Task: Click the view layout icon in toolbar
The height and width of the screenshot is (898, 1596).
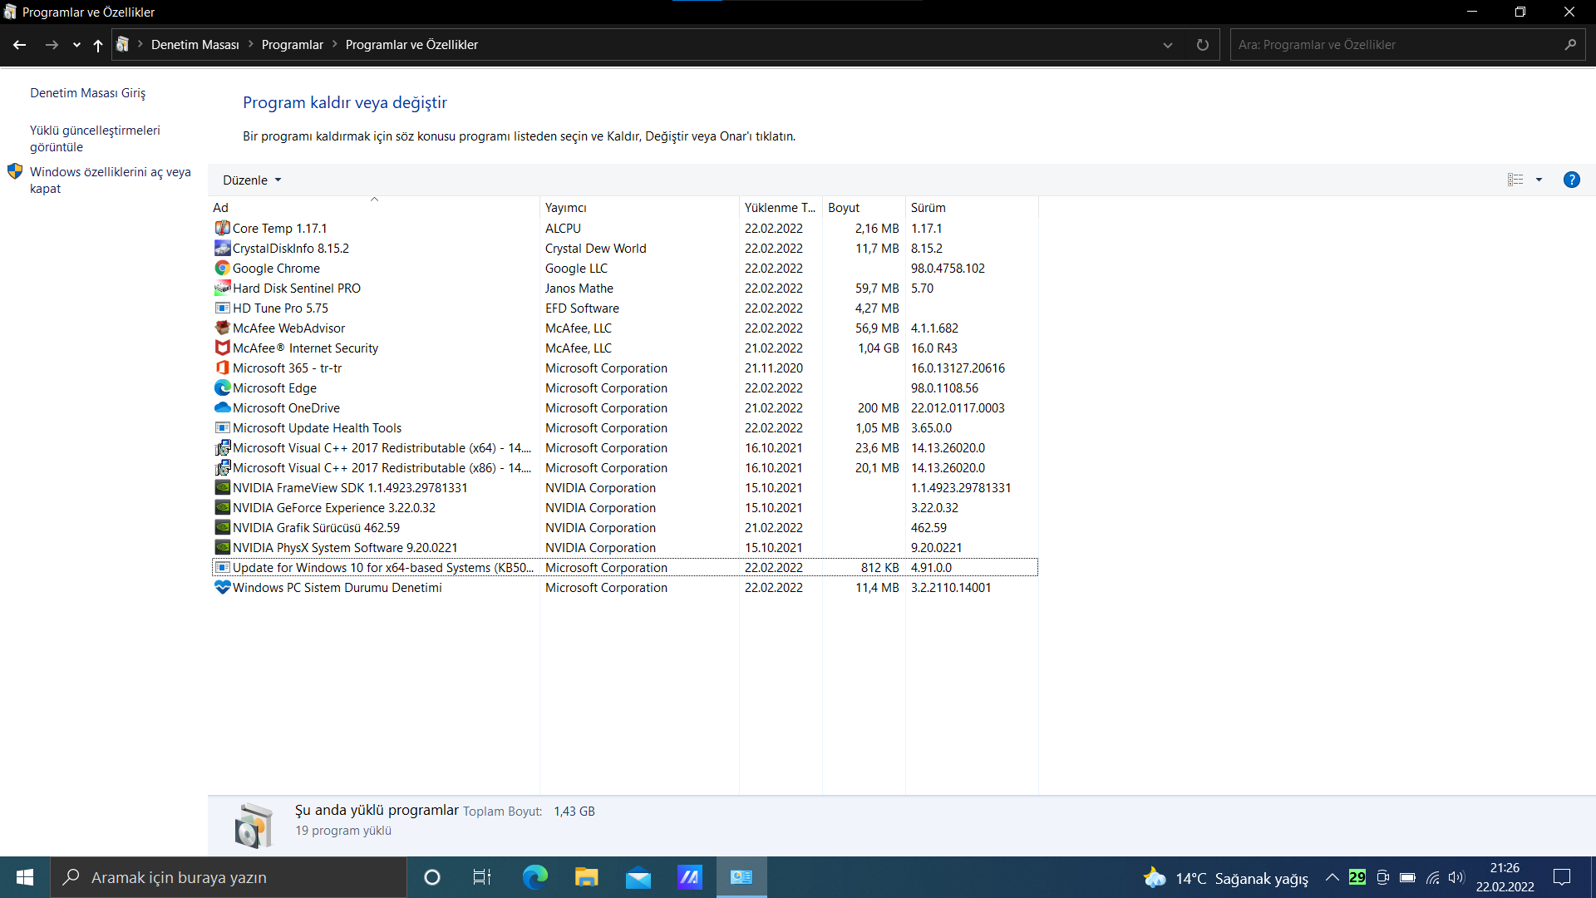Action: (1515, 180)
